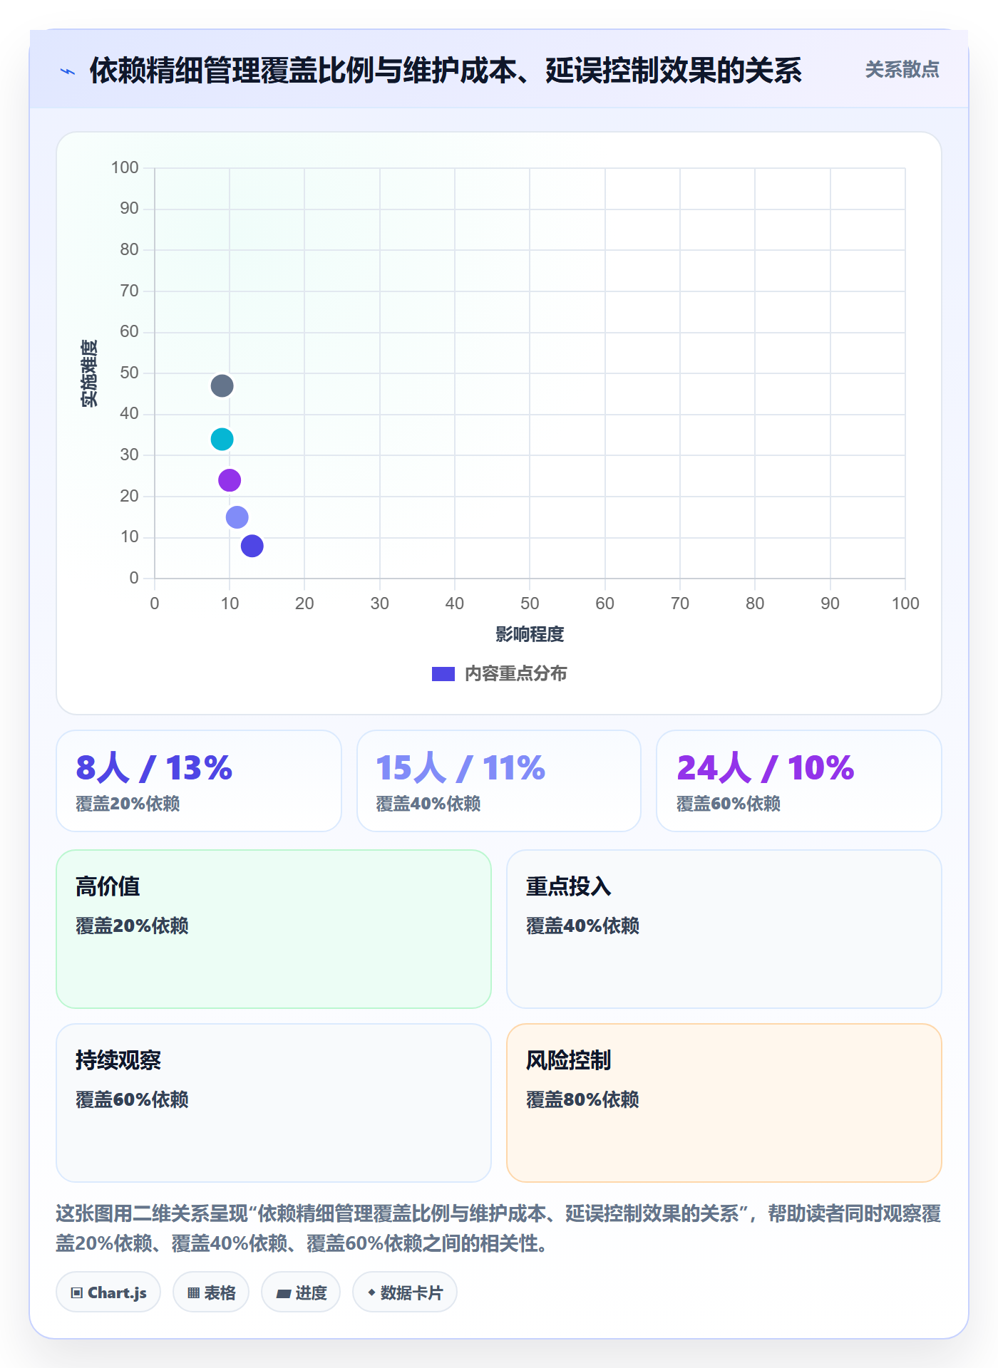998x1368 pixels.
Task: Click the chart title 依赖精细管理覆盖比例与维护成本
Action: click(x=446, y=71)
